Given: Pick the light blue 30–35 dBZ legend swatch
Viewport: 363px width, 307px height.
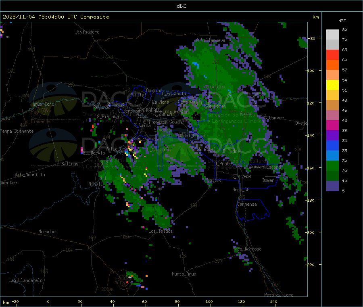Looking at the screenshot, I should point(332,156).
